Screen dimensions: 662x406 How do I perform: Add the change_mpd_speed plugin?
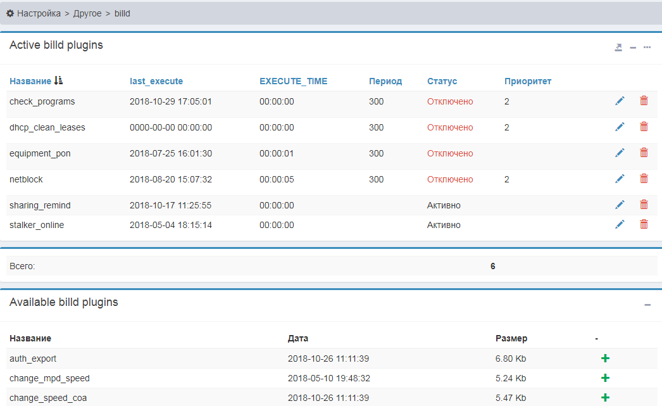click(x=605, y=378)
